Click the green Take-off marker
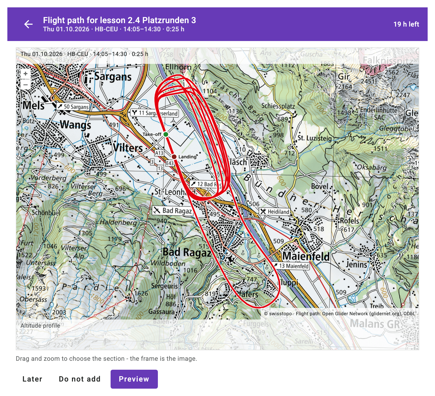This screenshot has height=396, width=435. pos(166,134)
